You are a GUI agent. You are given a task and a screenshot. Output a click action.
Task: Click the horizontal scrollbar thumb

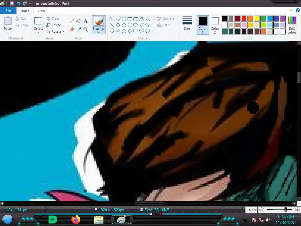(150, 203)
